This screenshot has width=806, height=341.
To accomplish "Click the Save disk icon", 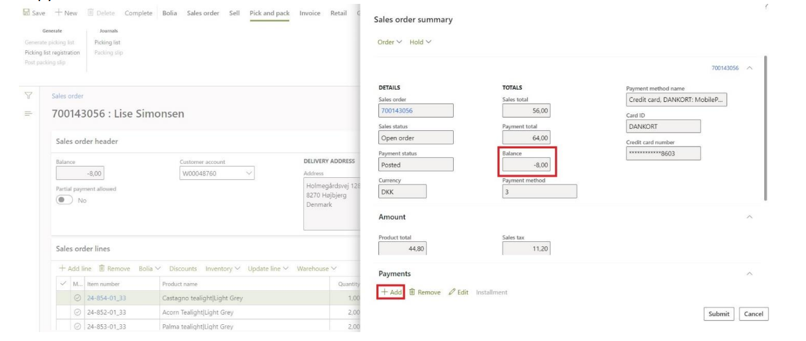I will click(x=26, y=13).
